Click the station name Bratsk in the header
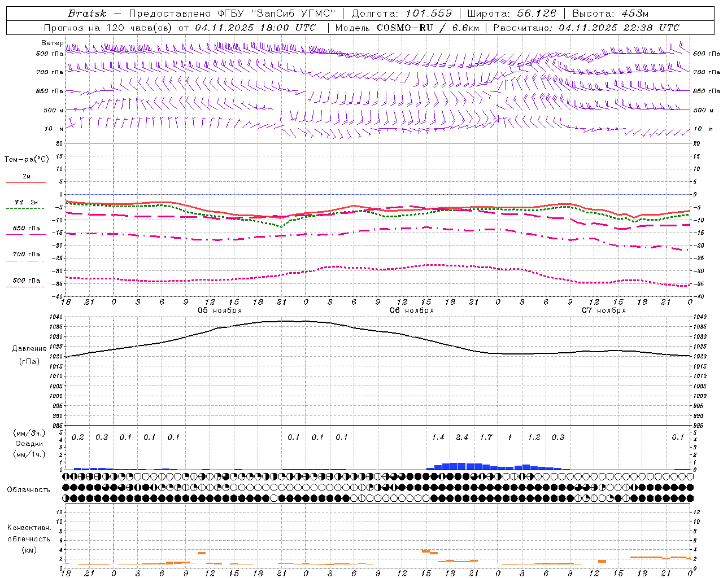723x578 pixels. click(88, 14)
